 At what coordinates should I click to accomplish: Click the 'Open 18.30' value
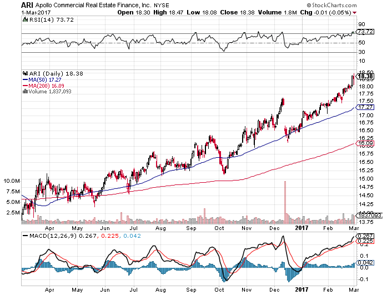[x=134, y=13]
